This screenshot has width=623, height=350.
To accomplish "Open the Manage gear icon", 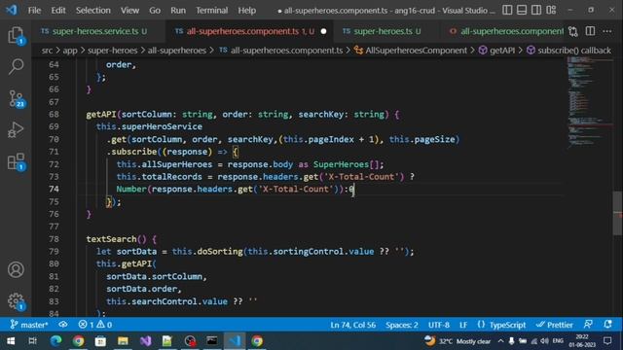I will [x=16, y=301].
